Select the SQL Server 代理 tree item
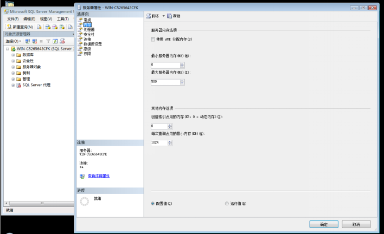The width and height of the screenshot is (384, 234). point(36,85)
